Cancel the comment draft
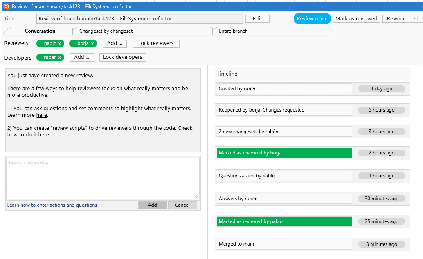The width and height of the screenshot is (423, 259). click(182, 205)
